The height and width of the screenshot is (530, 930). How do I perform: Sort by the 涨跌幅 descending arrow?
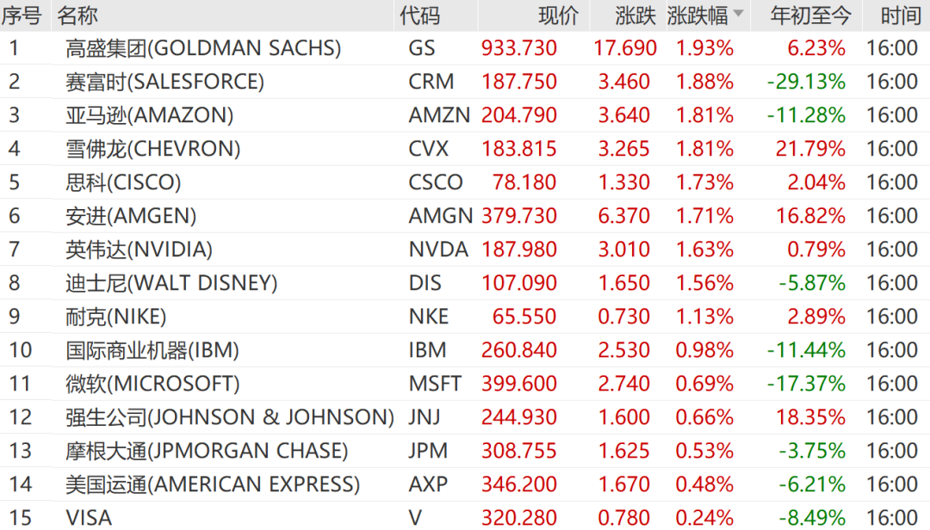pyautogui.click(x=738, y=16)
